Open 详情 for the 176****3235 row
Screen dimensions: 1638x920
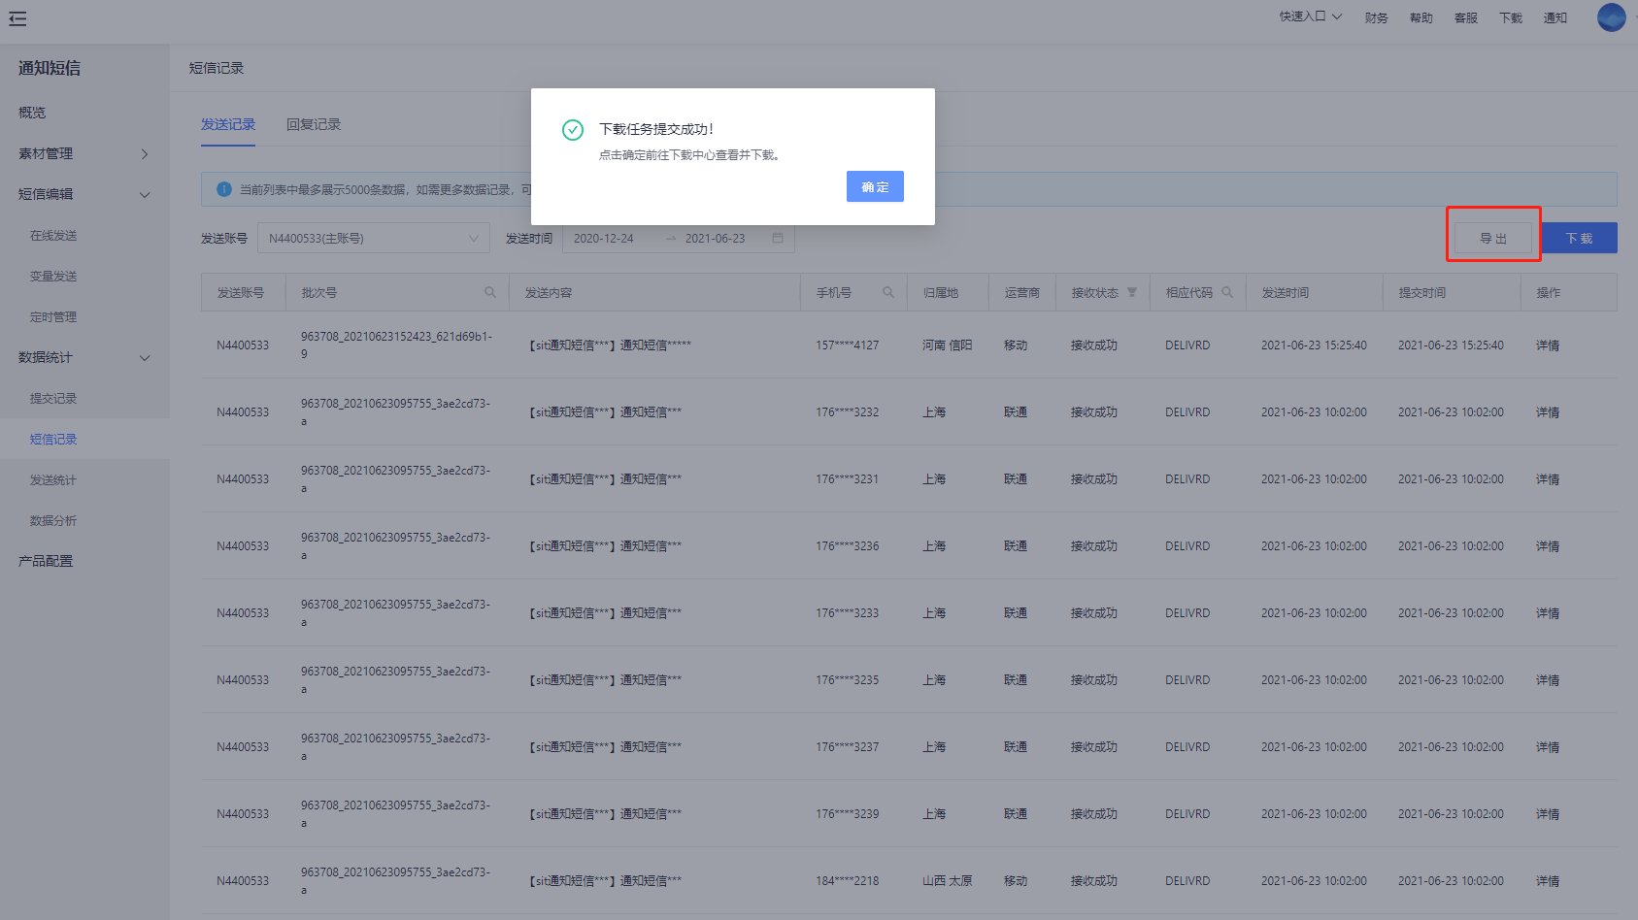[1548, 680]
